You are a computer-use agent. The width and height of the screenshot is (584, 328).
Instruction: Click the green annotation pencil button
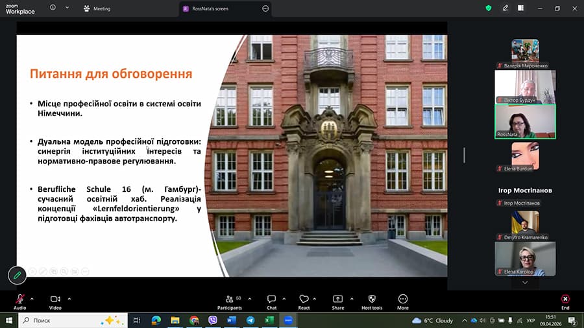[x=17, y=274]
